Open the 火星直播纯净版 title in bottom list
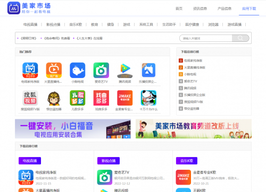 [x=48, y=190]
